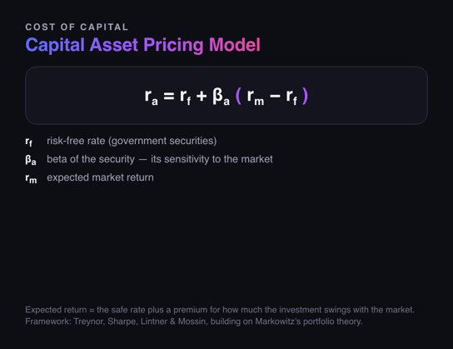Click the rₐ term left of equals sign
This screenshot has width=453, height=349.
click(x=151, y=97)
